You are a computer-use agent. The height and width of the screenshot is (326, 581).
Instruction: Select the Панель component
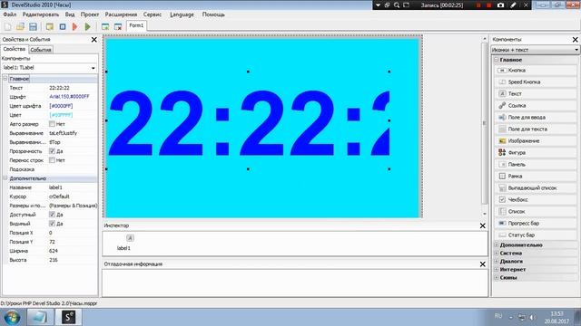pos(535,165)
